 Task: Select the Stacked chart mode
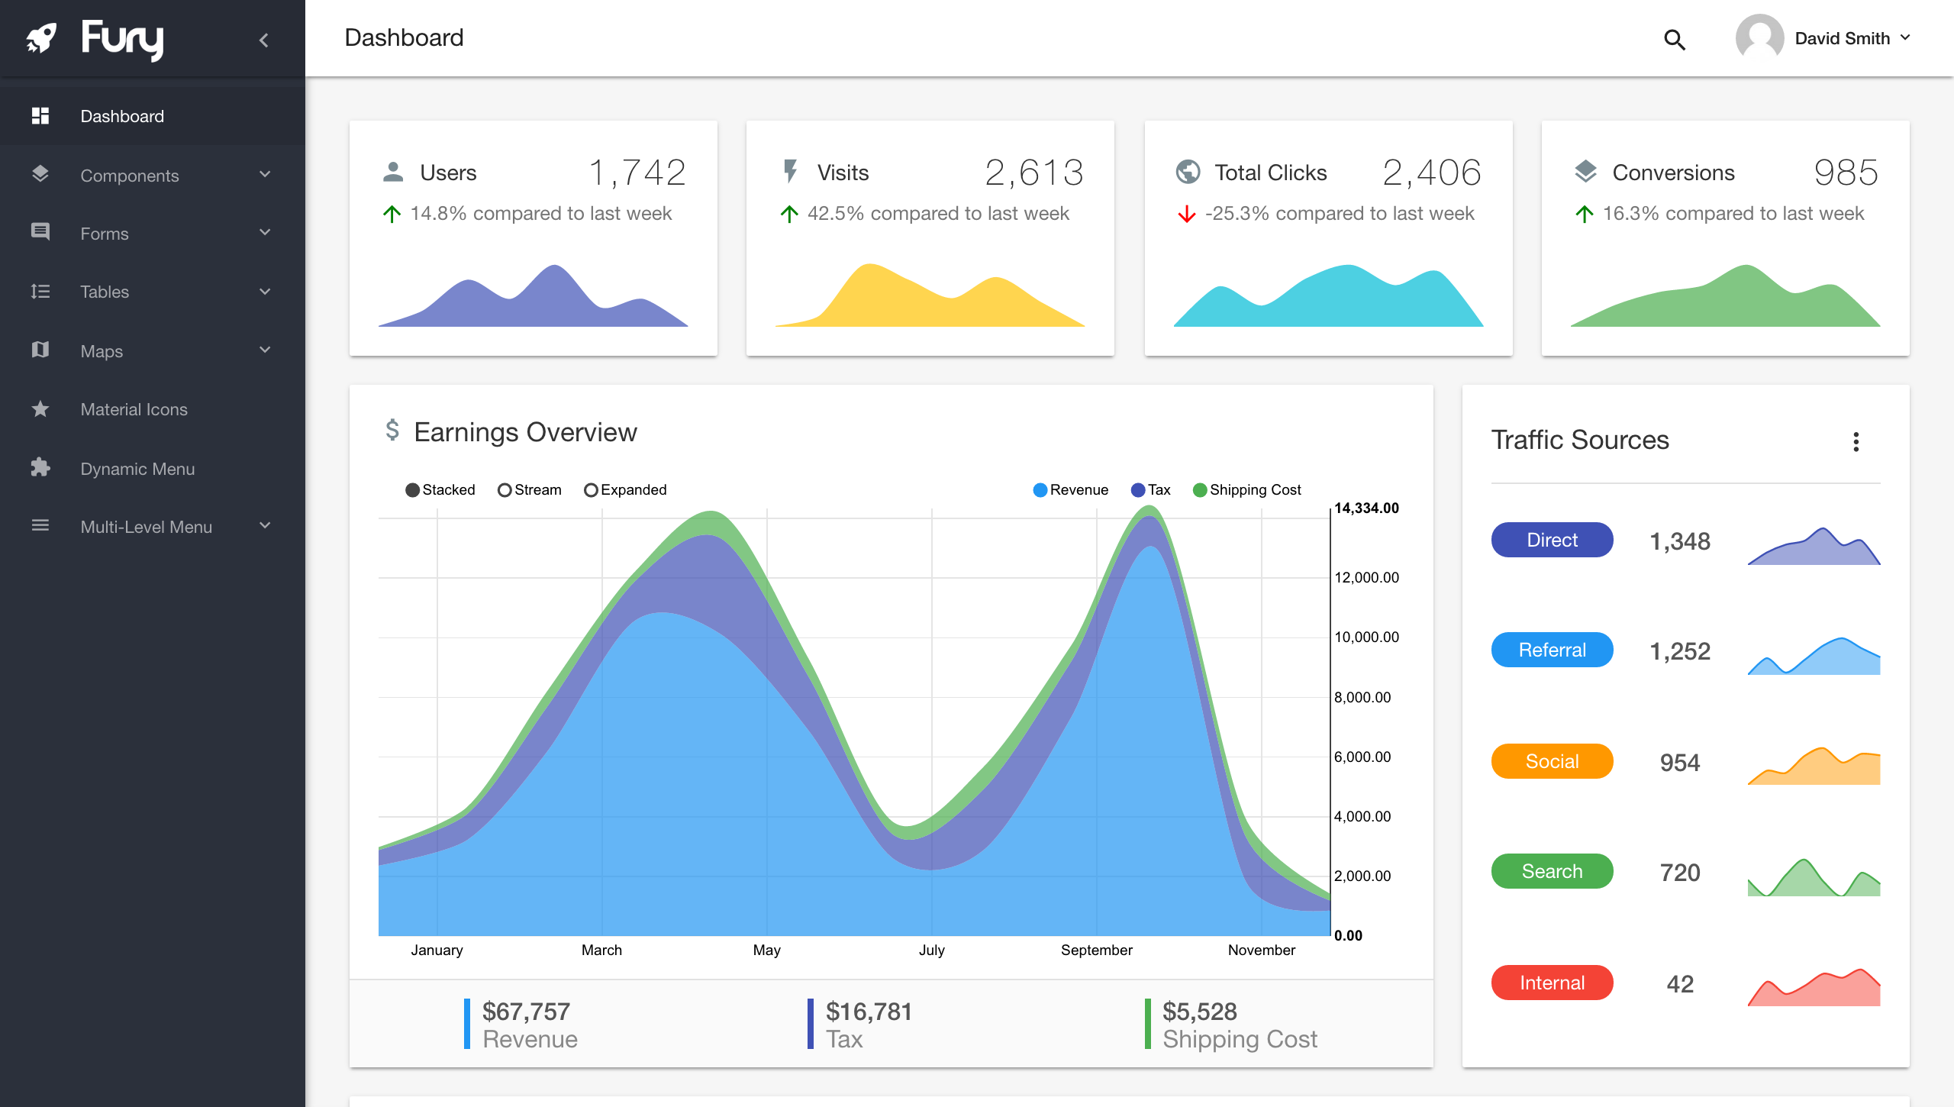click(x=413, y=490)
